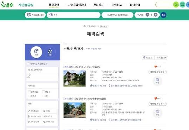
Task: Check the 숲속의집 checkbox
Action: [x=29, y=92]
